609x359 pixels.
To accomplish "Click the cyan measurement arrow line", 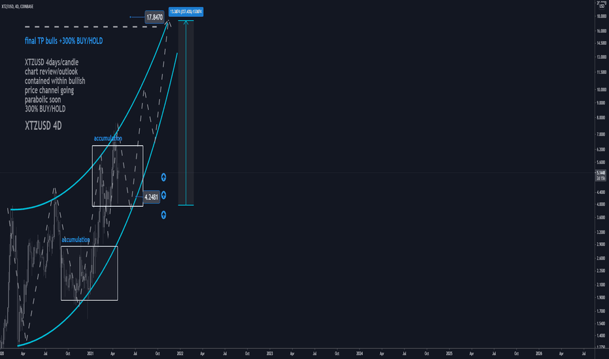I will coord(186,112).
